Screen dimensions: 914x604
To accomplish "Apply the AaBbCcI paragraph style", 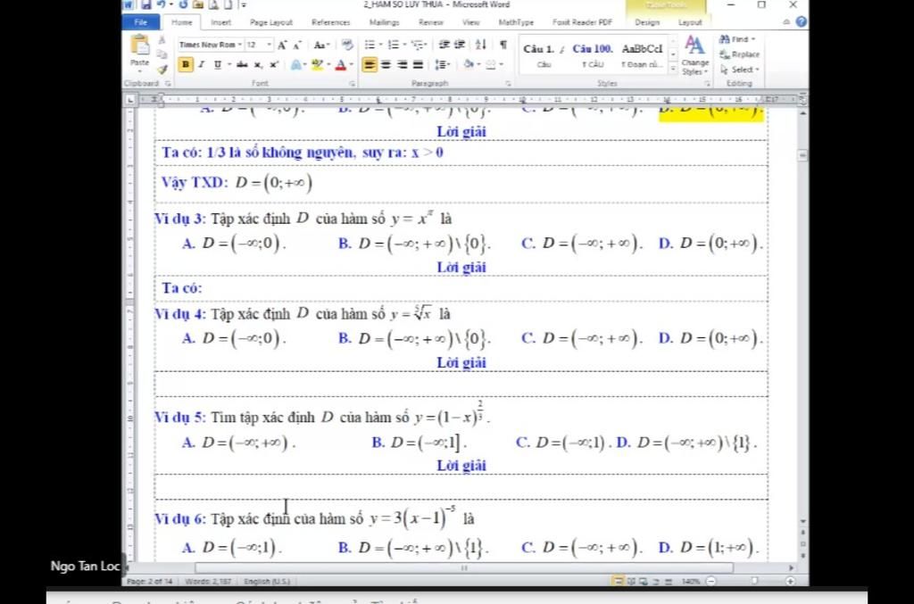I will pos(642,56).
